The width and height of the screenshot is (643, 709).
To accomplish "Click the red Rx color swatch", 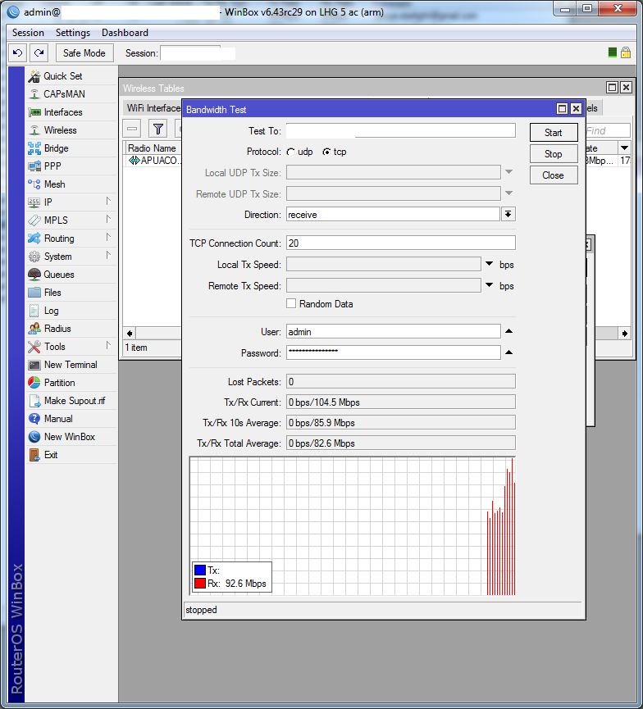I will [x=200, y=583].
